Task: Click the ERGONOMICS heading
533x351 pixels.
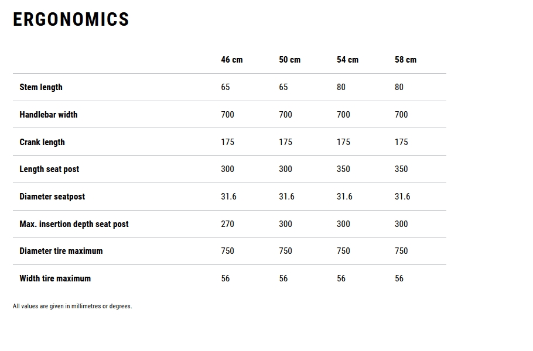Action: tap(71, 19)
